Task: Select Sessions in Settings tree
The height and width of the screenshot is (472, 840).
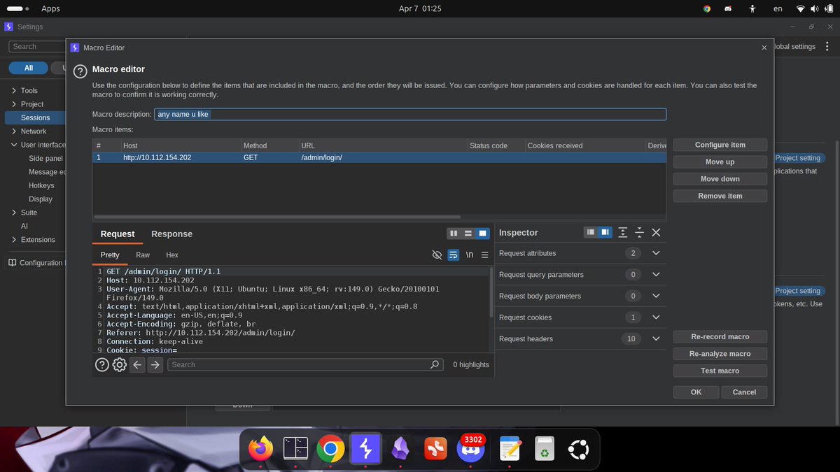Action: click(x=35, y=117)
